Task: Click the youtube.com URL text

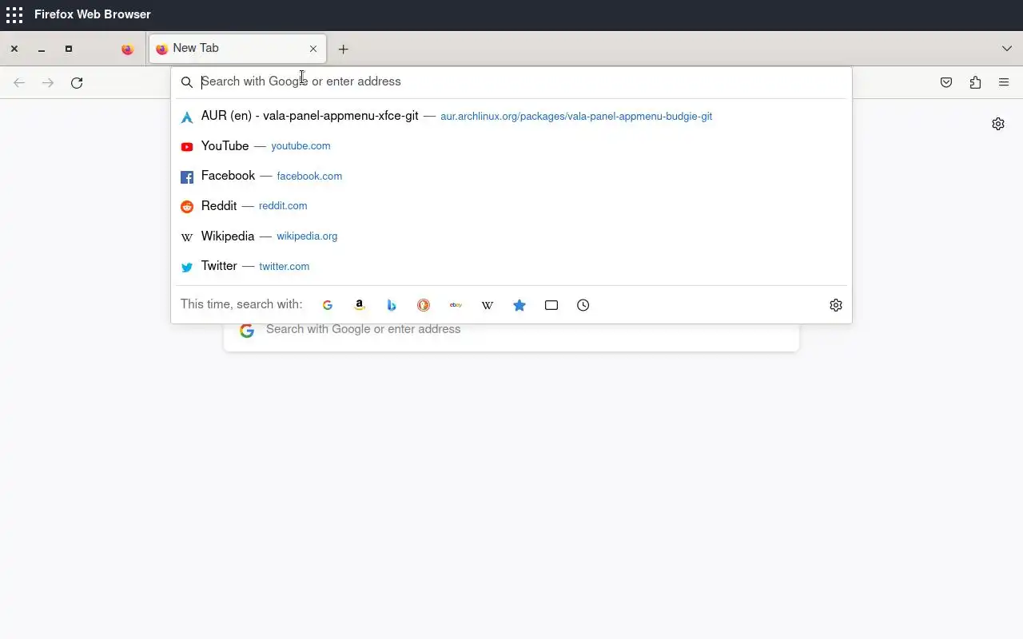Action: click(x=301, y=146)
